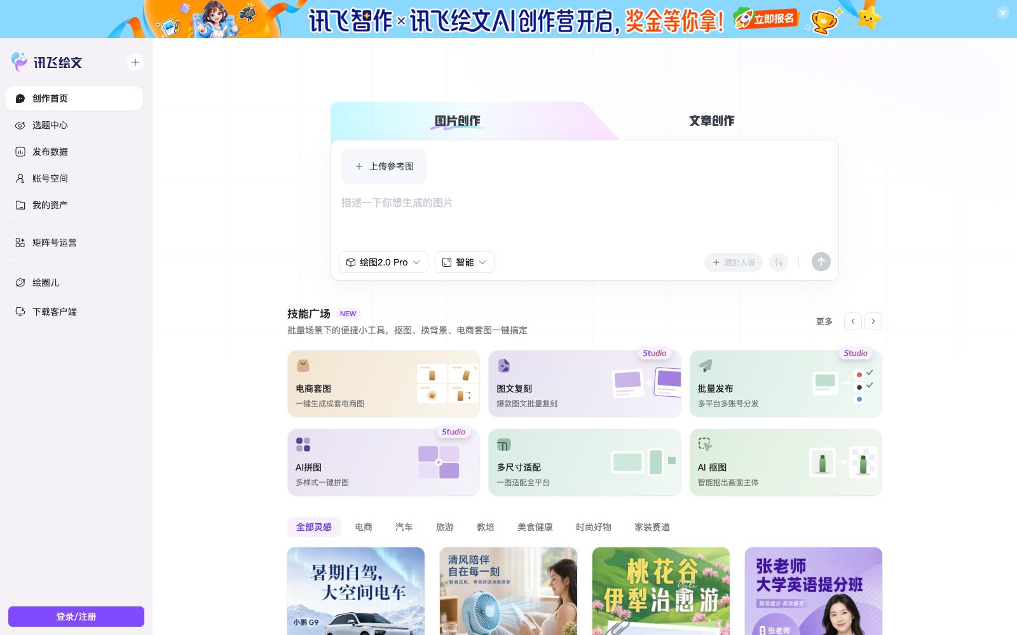Viewport: 1017px width, 635px height.
Task: Open 账号空间 in the sidebar
Action: point(74,178)
